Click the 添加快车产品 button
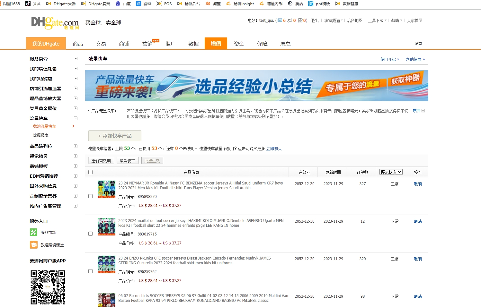 click(115, 136)
